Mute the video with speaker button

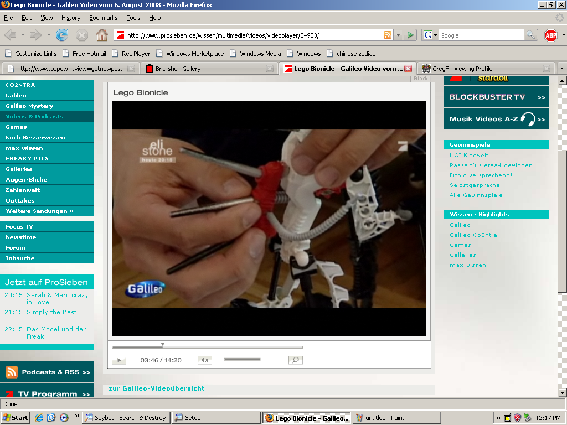[205, 360]
